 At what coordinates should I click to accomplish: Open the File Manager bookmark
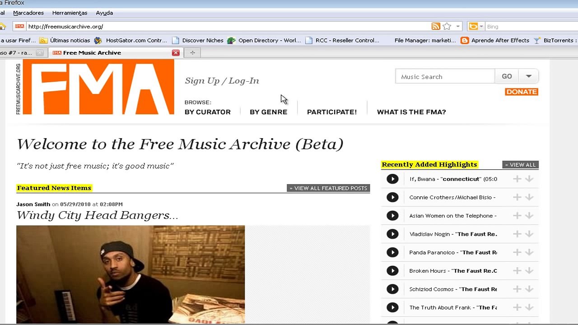point(425,40)
